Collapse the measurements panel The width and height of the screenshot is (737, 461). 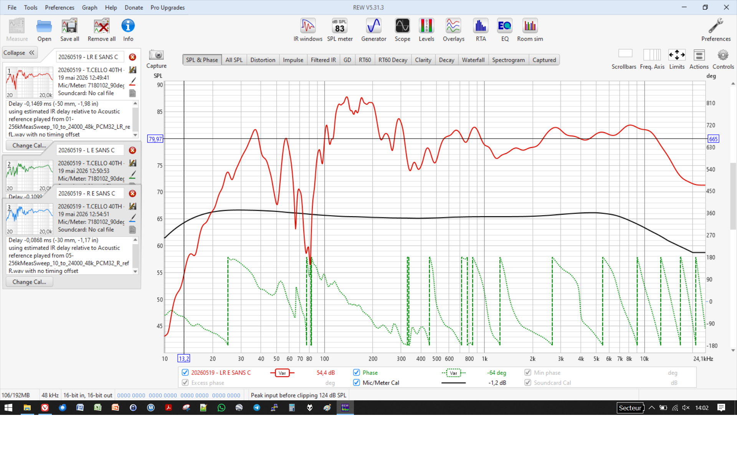20,53
